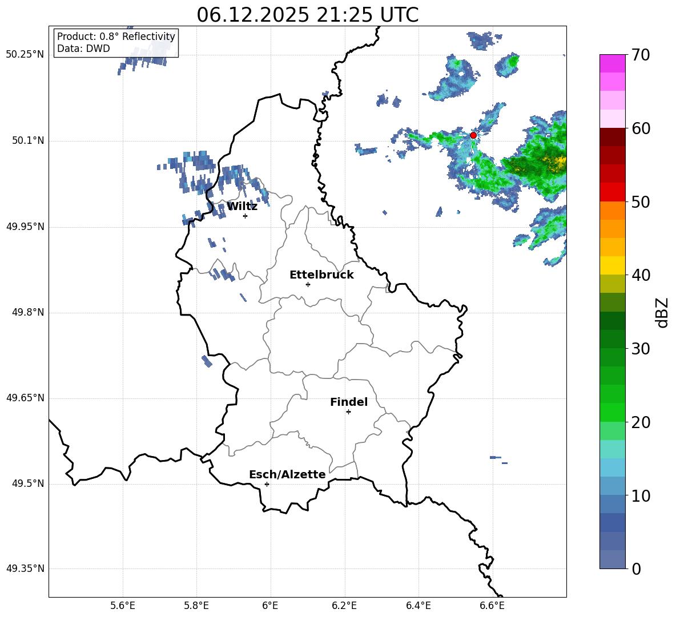Pick the magenta swatch at colorbar top
This screenshot has width=676, height=617.
pos(612,64)
